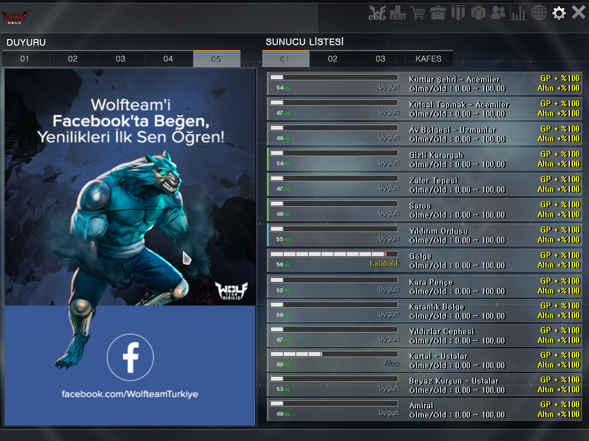Pick the Karanlık Bölge server
Screen dimensions: 589x441
coord(424,311)
